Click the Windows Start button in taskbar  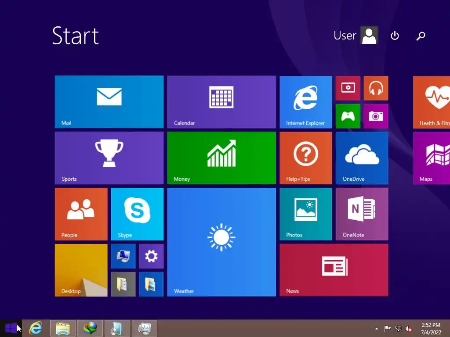click(x=11, y=328)
